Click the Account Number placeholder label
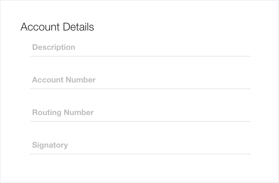Viewport: 279px width, 183px height. click(64, 80)
